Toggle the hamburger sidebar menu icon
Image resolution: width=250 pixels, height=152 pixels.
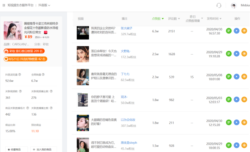pos(4,5)
